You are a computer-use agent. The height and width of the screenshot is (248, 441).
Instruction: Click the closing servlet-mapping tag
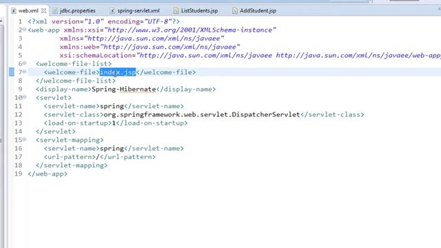[x=72, y=165]
